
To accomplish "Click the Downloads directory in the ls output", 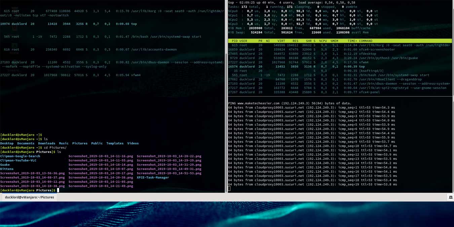I will 46,143.
